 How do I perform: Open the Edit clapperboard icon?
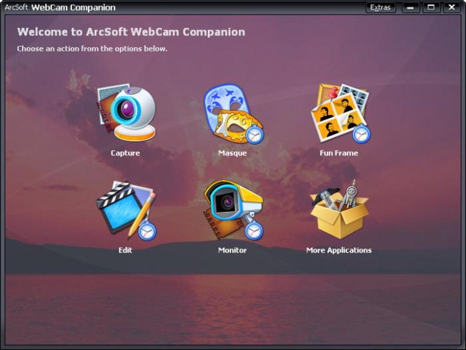(x=126, y=210)
